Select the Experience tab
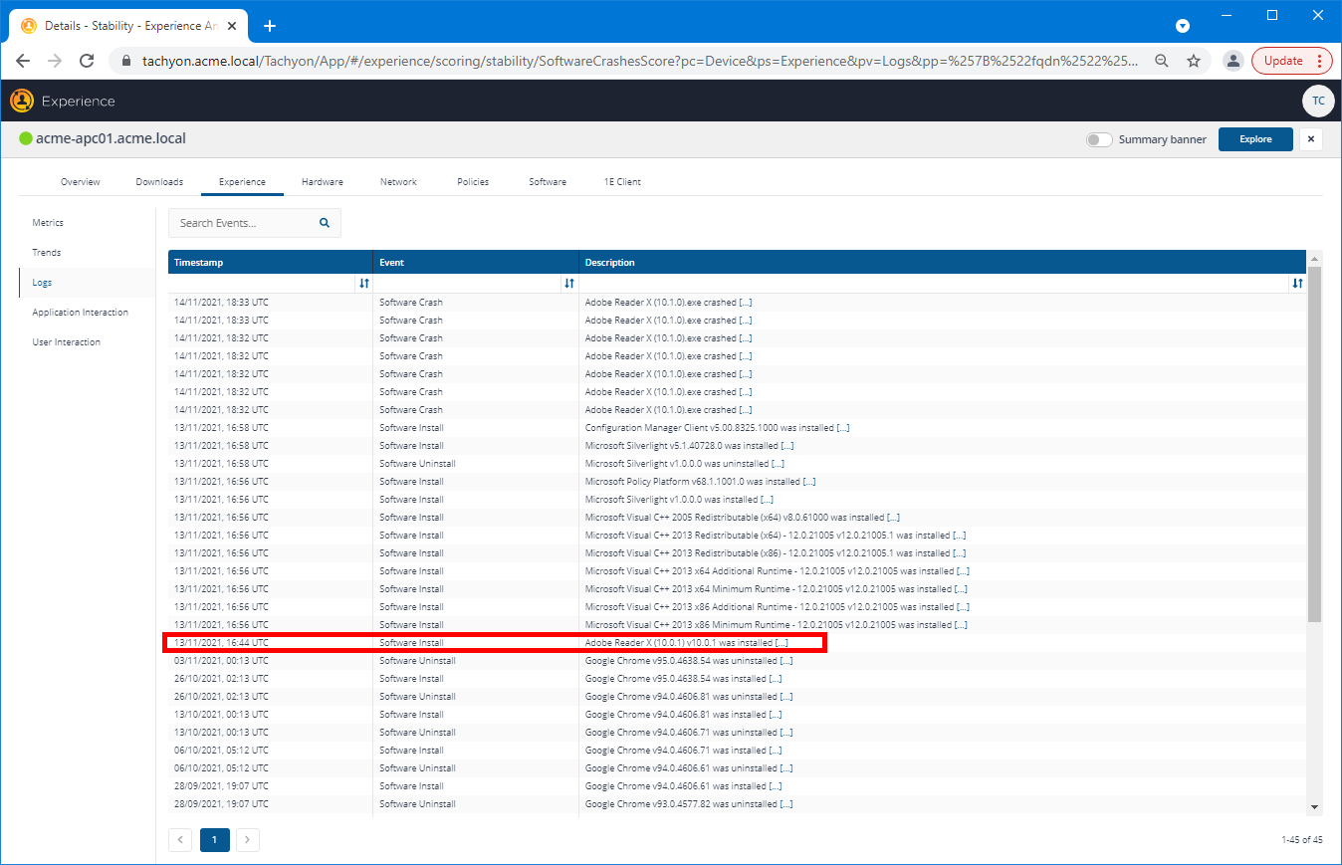The image size is (1342, 865). pos(242,182)
